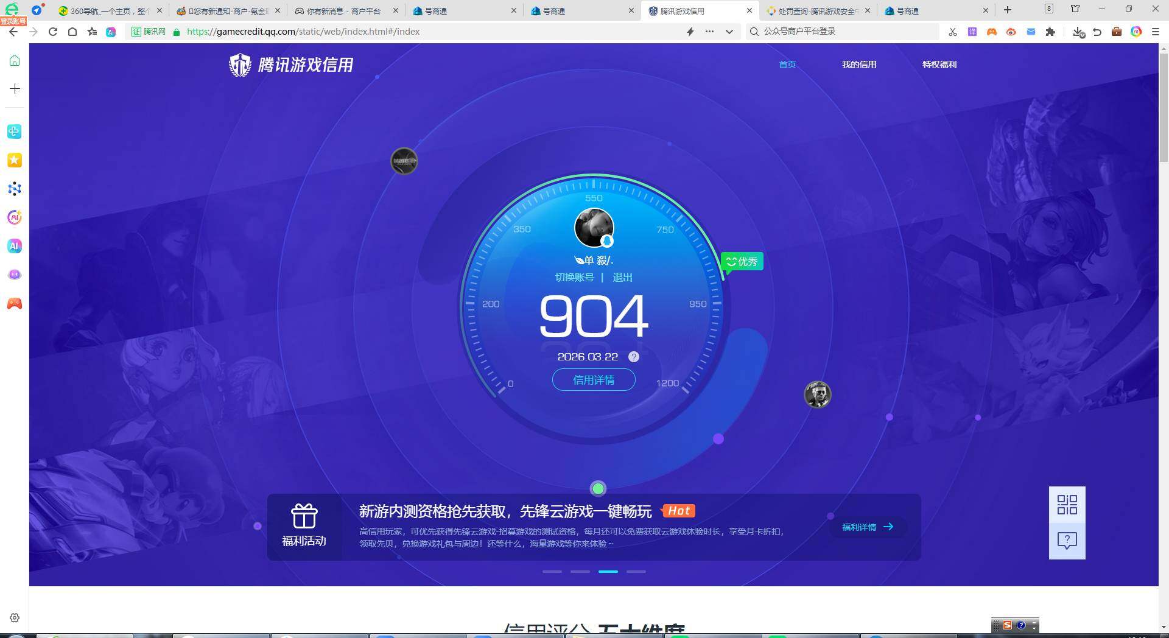Click the scissors screenshot icon in toolbar

coord(952,32)
